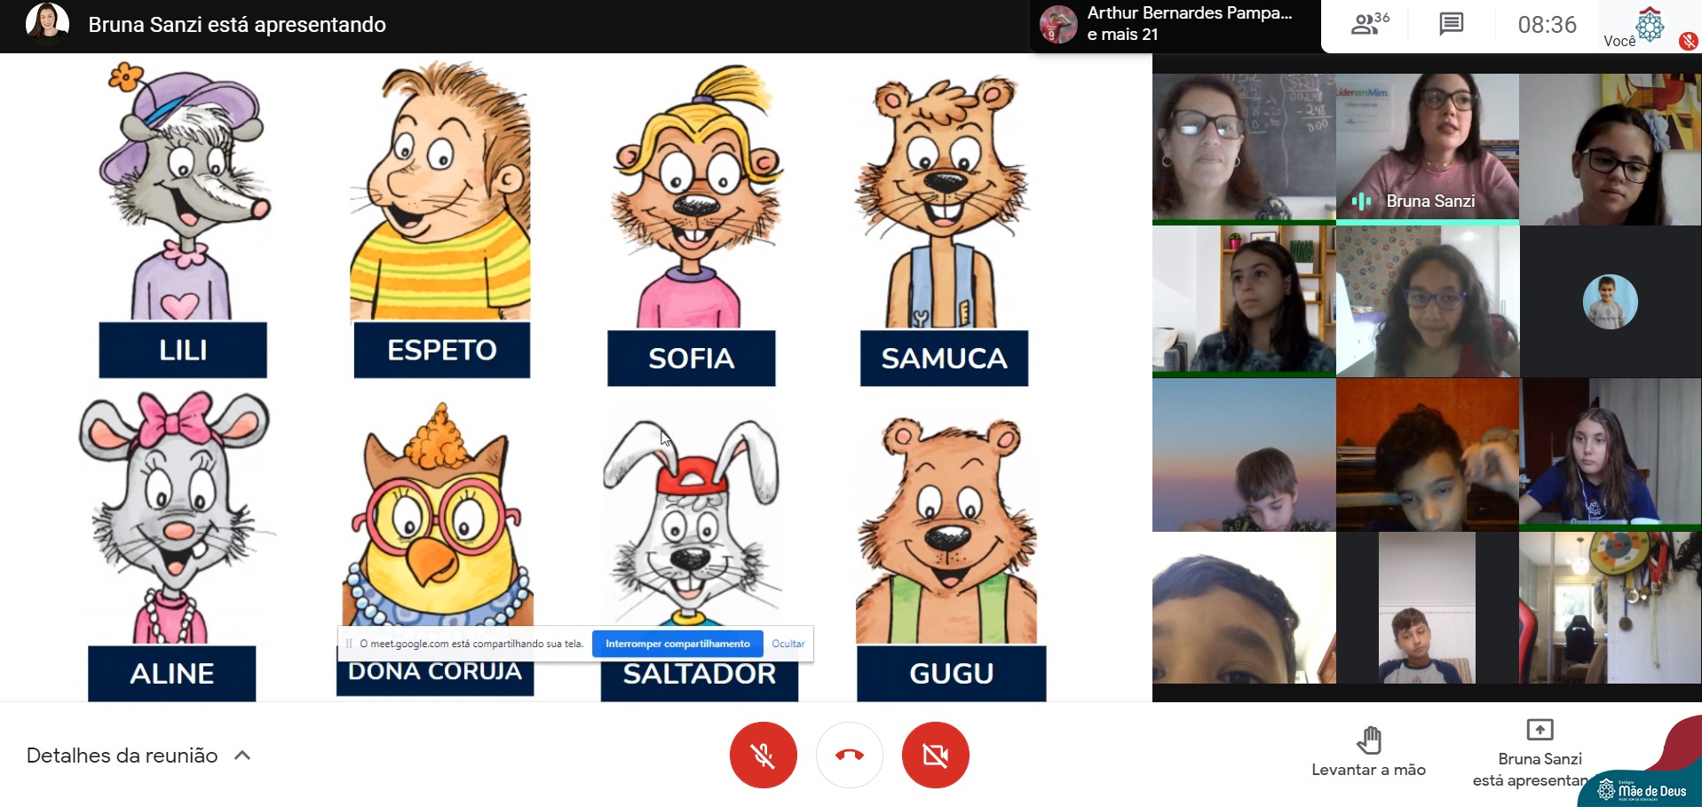The height and width of the screenshot is (807, 1702).
Task: Click presenter avatar next to Bruna Sanzi title
Action: pyautogui.click(x=47, y=24)
